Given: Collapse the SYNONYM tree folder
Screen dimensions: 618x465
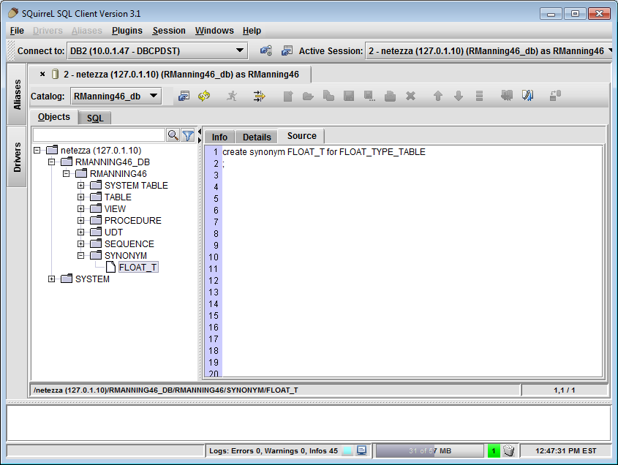Looking at the screenshot, I should point(81,256).
